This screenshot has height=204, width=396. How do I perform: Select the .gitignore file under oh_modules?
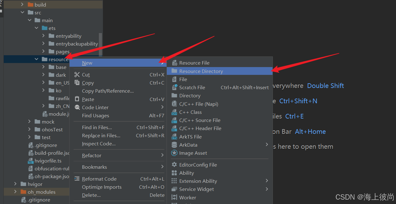coord(39,200)
